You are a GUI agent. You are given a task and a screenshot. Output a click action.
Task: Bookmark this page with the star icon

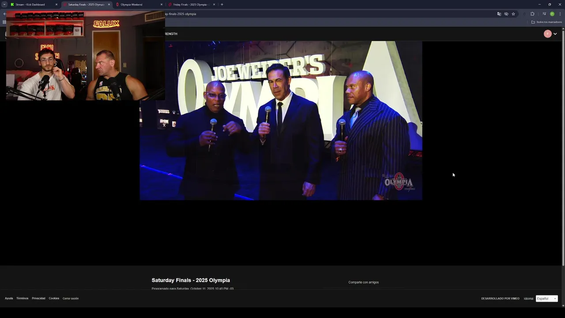[513, 14]
